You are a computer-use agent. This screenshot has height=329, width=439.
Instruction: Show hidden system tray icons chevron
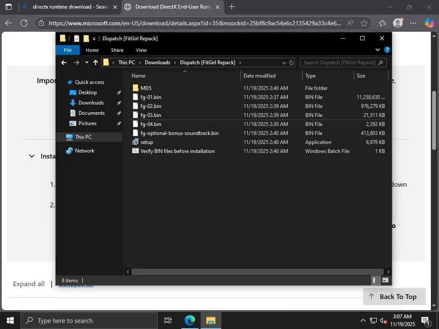tap(363, 320)
